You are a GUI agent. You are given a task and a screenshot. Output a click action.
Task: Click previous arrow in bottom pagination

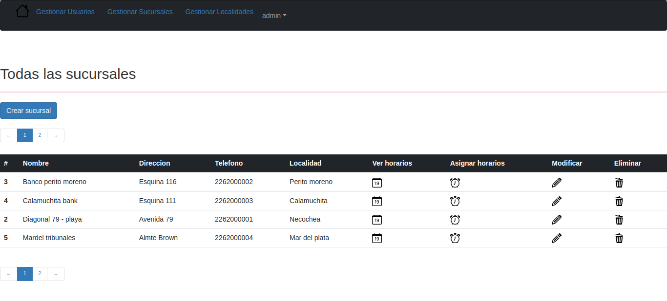pos(9,274)
